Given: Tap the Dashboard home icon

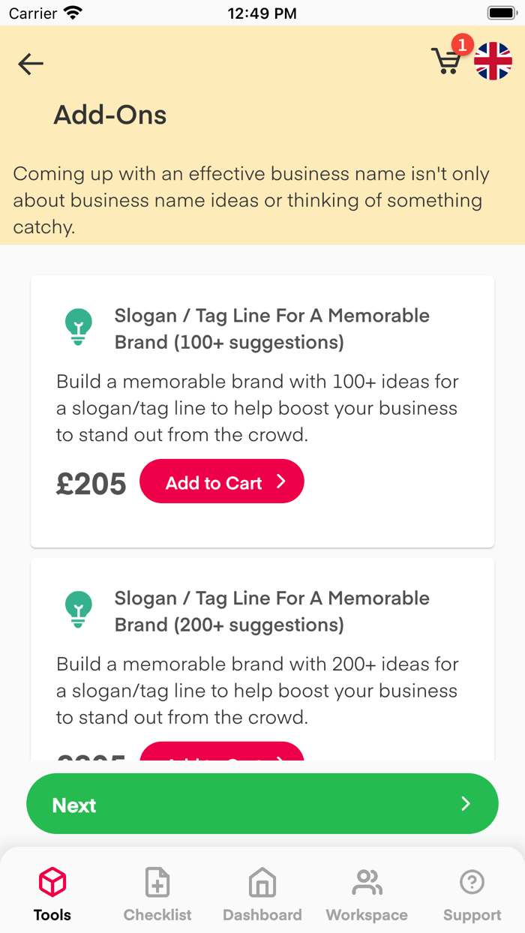Looking at the screenshot, I should tap(262, 883).
